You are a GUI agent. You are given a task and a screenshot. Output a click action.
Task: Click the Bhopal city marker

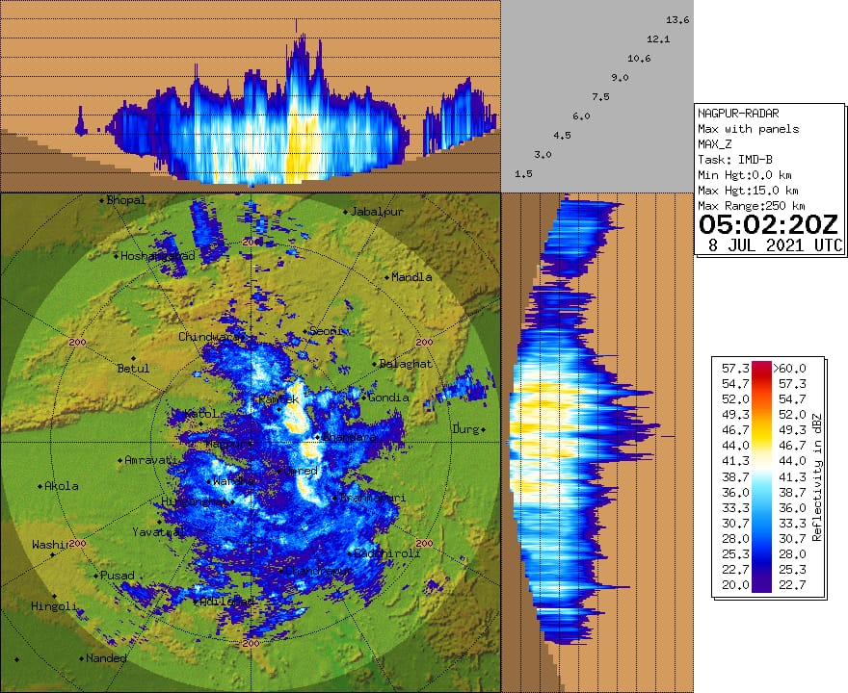tap(101, 200)
